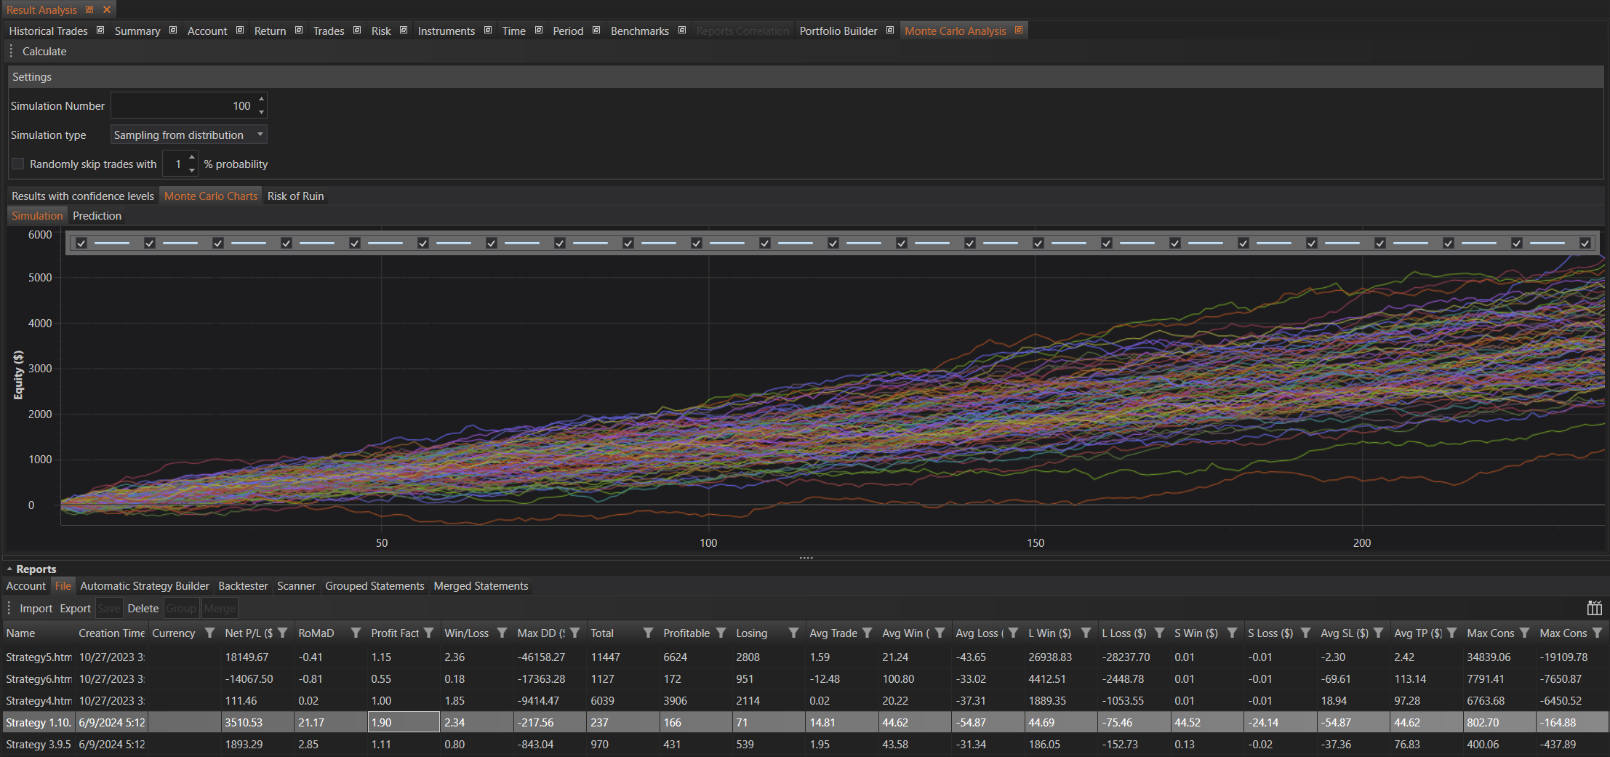Click Import in the Reports toolbar
Screen dimensions: 1610x757
[36, 609]
